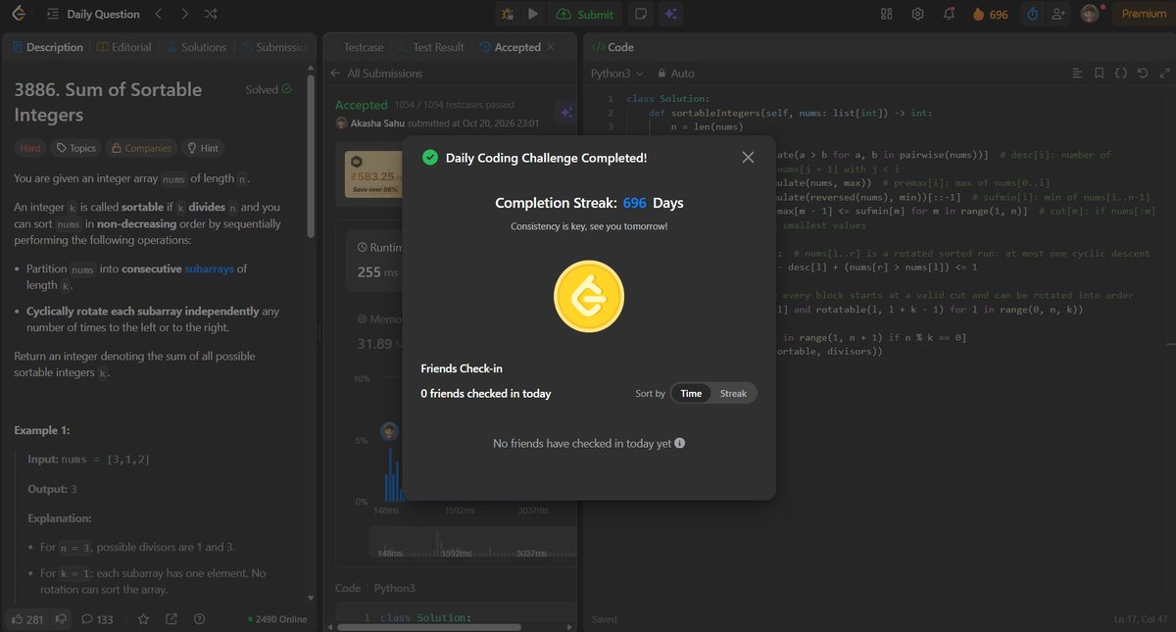
Task: Open the AI sparkle assistant in toolbar
Action: point(671,14)
